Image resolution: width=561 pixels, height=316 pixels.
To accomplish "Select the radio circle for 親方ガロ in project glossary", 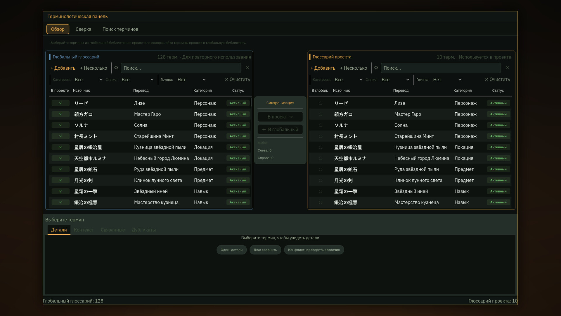I will point(321,114).
